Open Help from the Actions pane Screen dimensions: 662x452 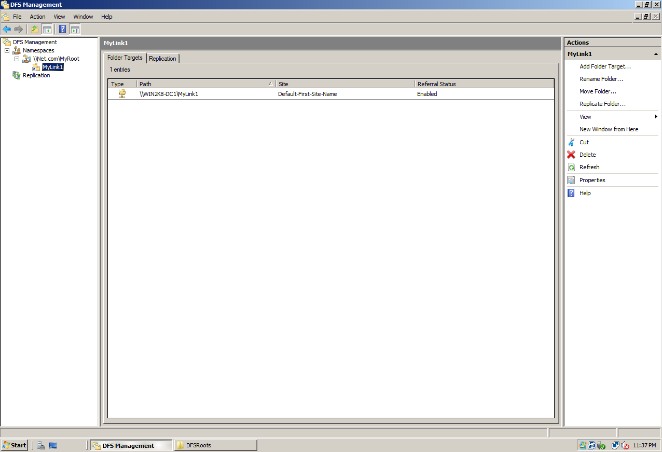point(585,193)
